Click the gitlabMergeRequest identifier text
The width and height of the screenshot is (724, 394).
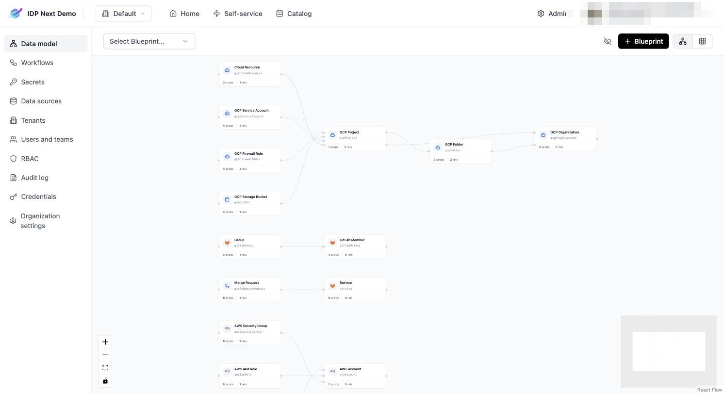point(250,289)
